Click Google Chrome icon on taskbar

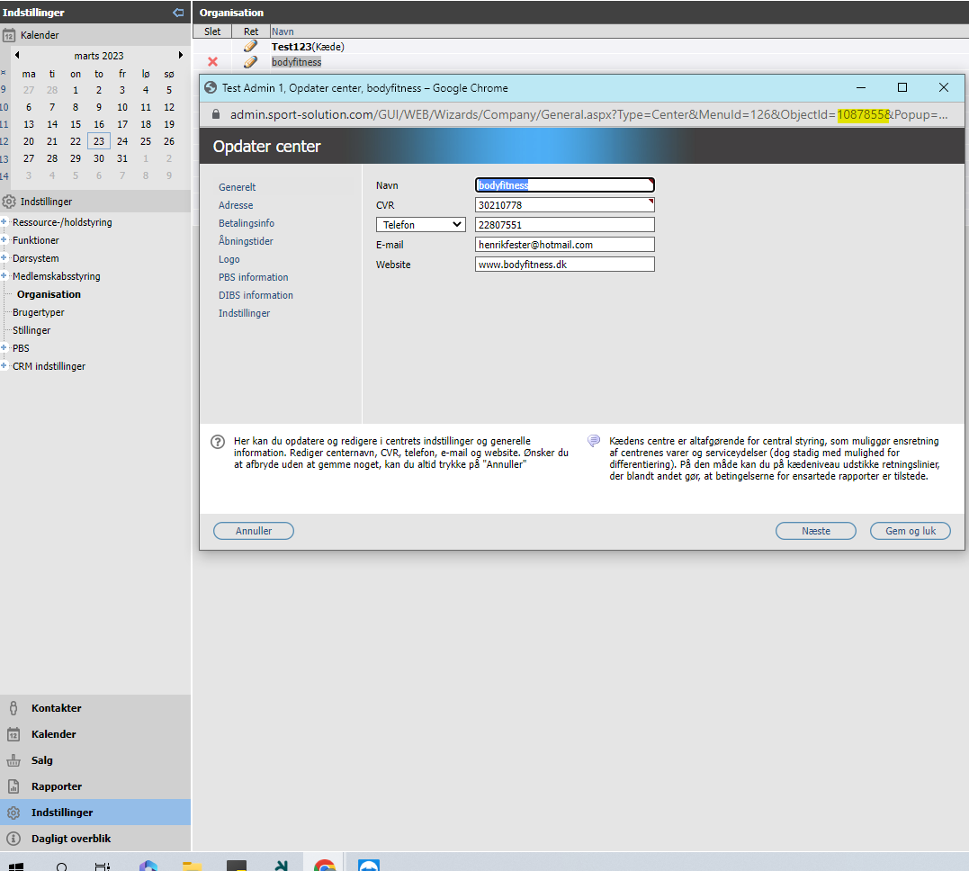[x=325, y=865]
